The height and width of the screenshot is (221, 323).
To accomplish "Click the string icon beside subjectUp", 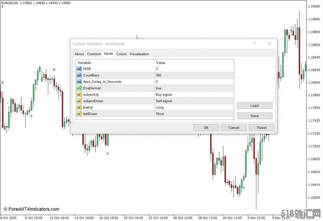I will pos(79,95).
